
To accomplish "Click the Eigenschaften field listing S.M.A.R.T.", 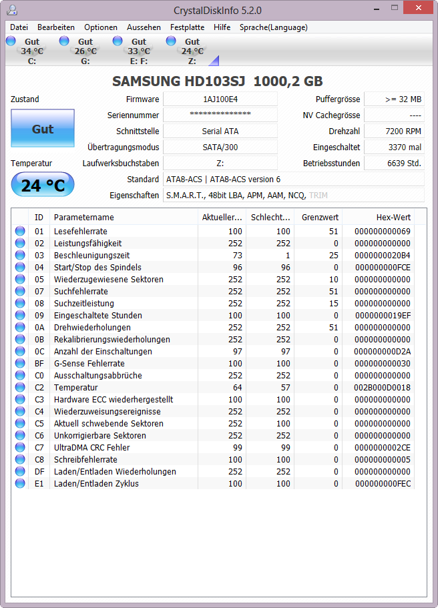I will 294,195.
